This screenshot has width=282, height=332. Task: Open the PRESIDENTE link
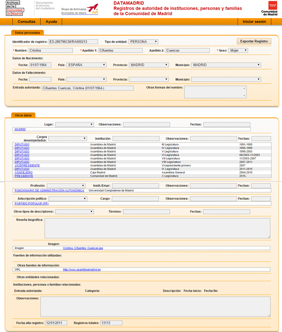click(24, 176)
